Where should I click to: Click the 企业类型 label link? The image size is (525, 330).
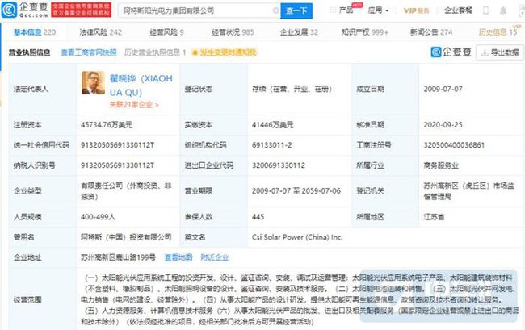[x=27, y=191]
